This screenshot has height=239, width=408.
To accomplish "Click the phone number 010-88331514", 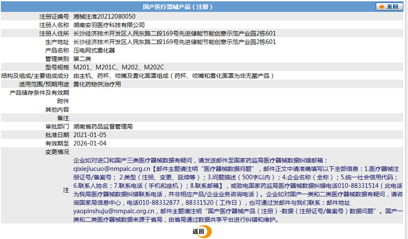I will (x=358, y=186).
